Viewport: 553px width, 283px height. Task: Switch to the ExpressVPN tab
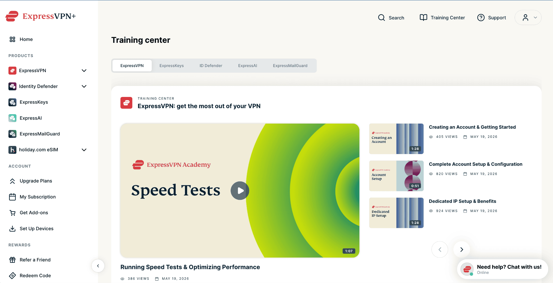pyautogui.click(x=132, y=66)
